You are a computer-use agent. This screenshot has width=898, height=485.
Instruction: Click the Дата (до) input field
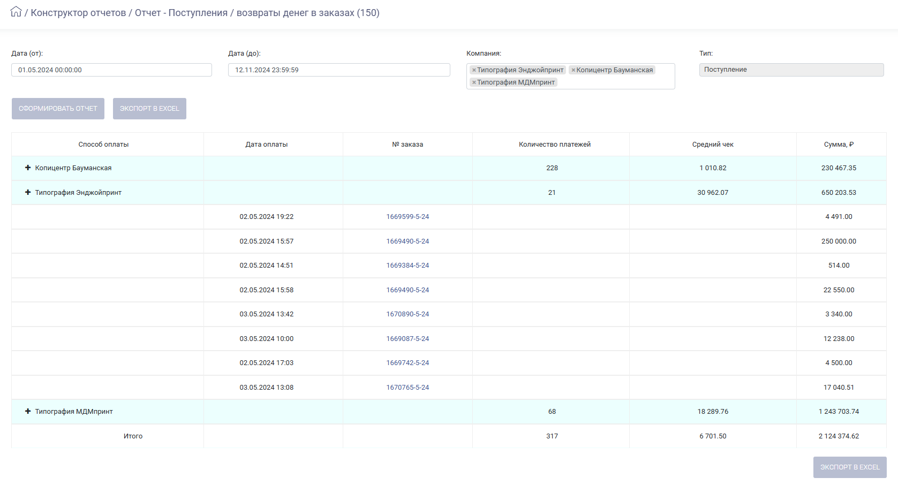point(339,70)
